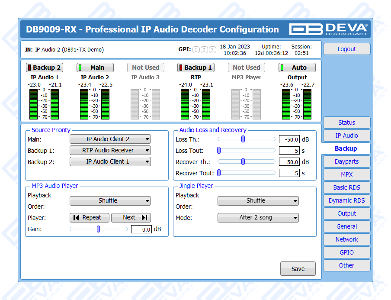Click the DEVA Broadcast logo
This screenshot has width=391, height=300.
point(329,29)
